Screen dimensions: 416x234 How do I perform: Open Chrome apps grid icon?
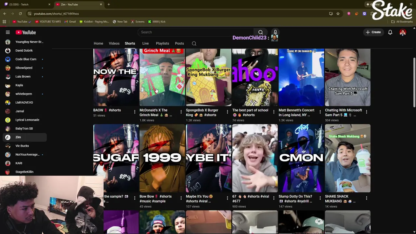click(4, 22)
